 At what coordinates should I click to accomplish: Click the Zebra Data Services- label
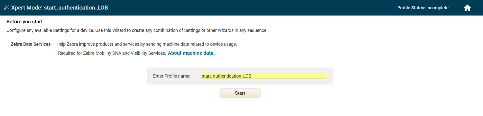pos(31,44)
